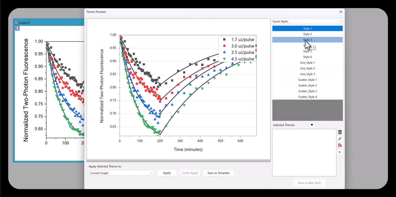The height and width of the screenshot is (197, 396).
Task: Click the Graph1C window icon
Action: [x=16, y=23]
